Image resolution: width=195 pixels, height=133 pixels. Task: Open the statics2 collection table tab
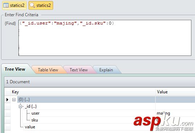[x=14, y=5]
